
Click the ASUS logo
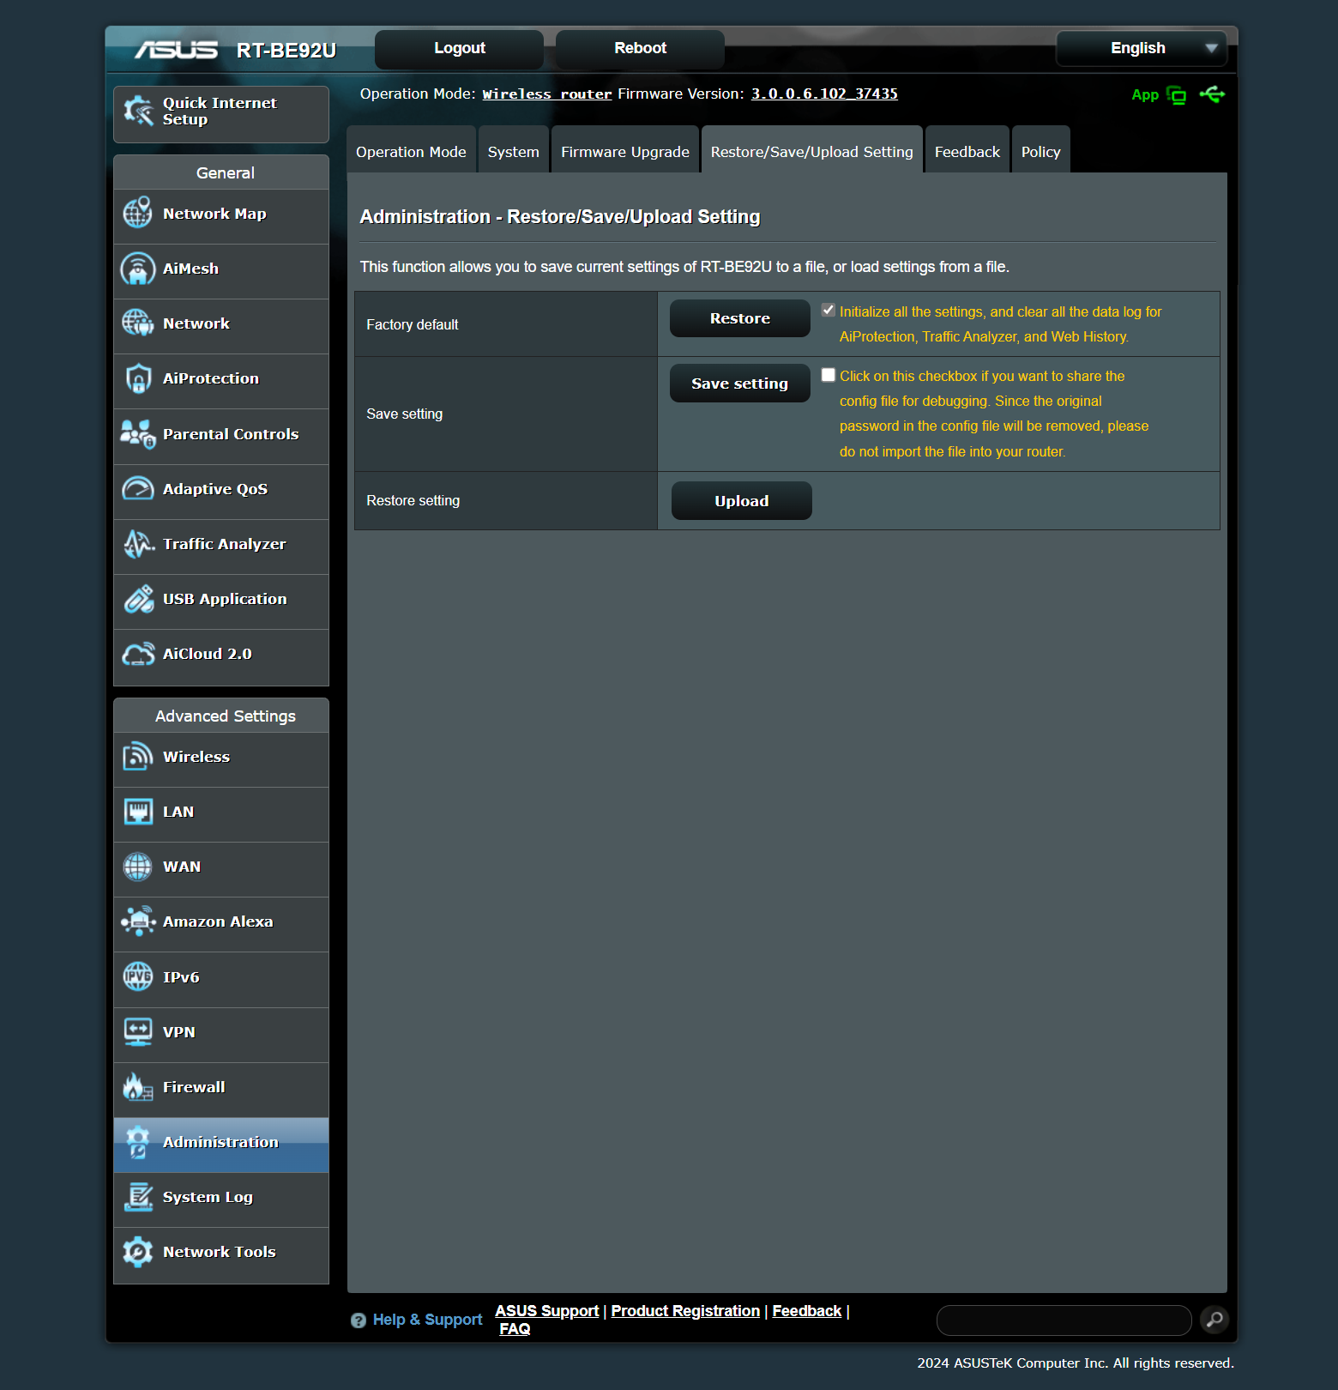[x=177, y=50]
